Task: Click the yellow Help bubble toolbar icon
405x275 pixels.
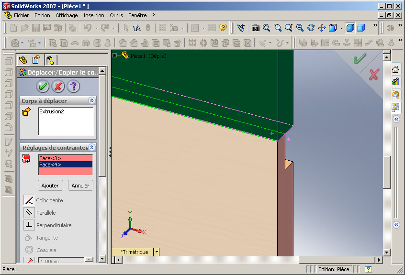Action: click(223, 28)
